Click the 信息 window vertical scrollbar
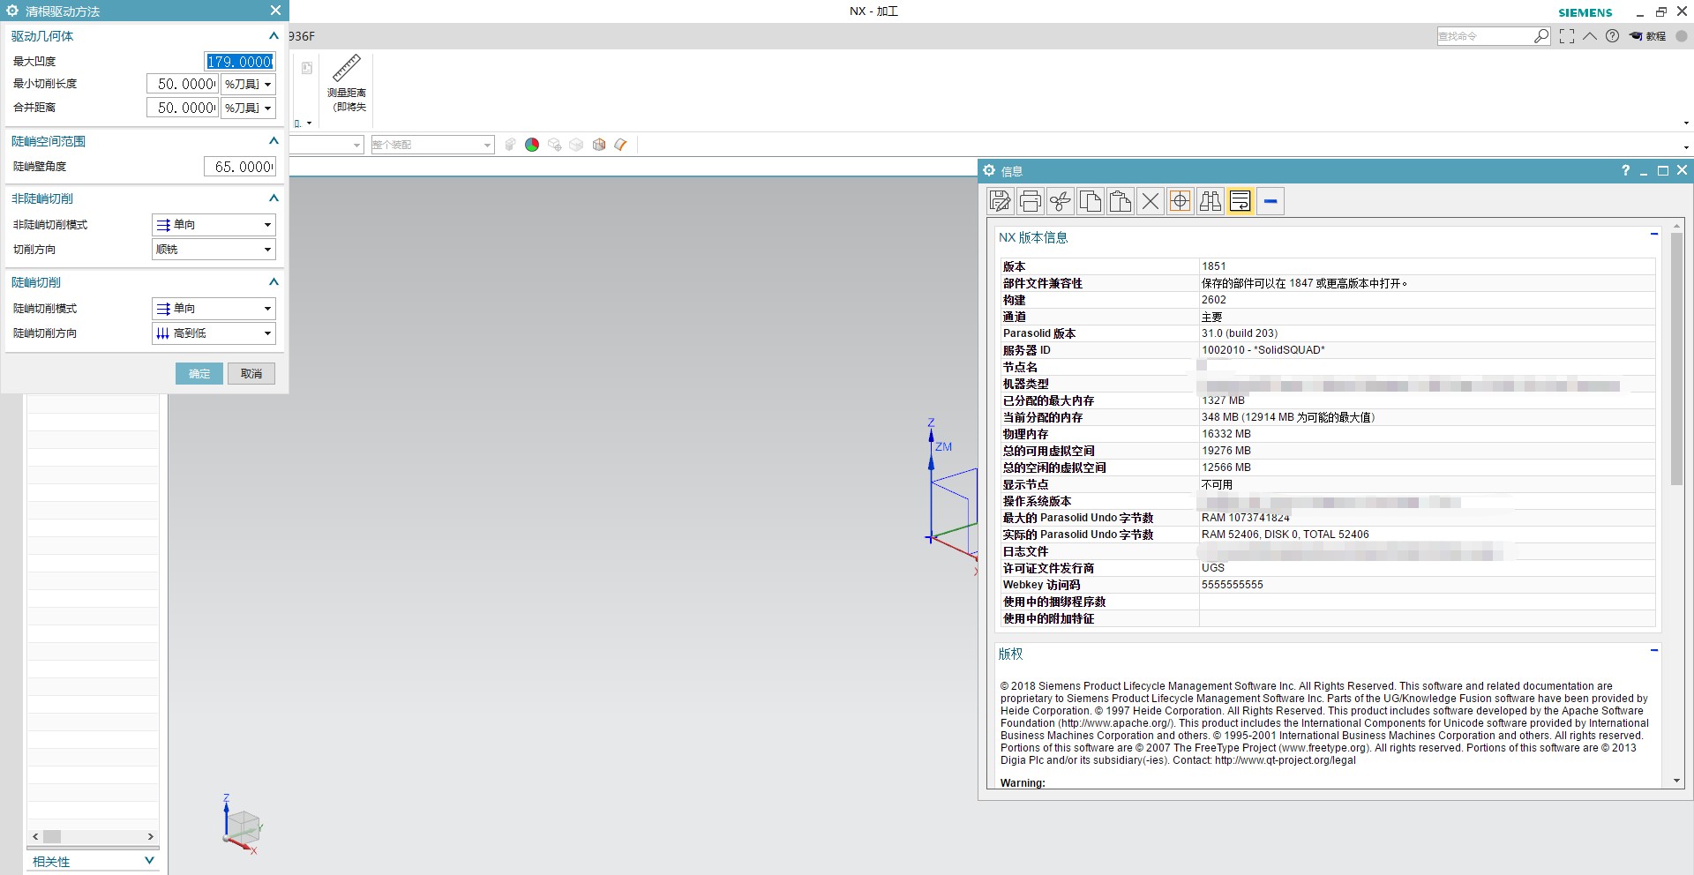 (x=1677, y=359)
